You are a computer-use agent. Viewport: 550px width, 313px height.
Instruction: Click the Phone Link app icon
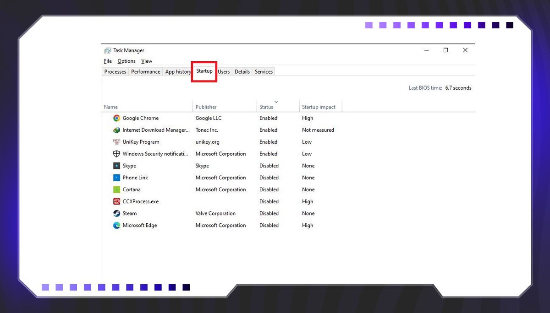116,178
